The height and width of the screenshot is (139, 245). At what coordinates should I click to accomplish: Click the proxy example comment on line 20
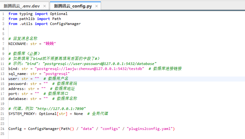point(47,109)
